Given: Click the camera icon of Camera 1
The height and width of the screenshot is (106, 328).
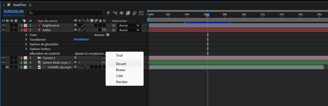Looking at the screenshot, I should tap(39, 58).
